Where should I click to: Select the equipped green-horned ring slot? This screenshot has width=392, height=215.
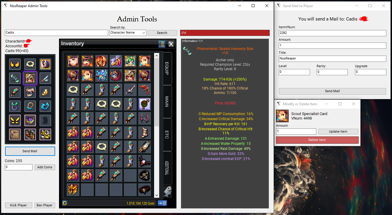[15, 106]
